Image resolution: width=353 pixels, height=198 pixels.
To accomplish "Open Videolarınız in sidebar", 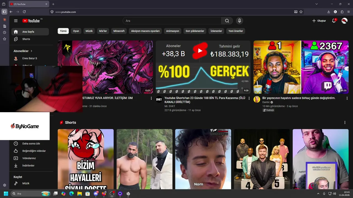I will click(x=30, y=158).
